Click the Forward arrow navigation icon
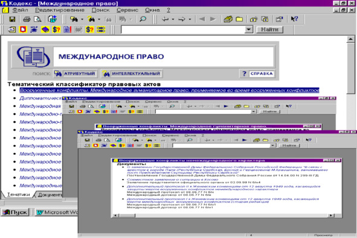The width and height of the screenshot is (357, 238). point(182,19)
